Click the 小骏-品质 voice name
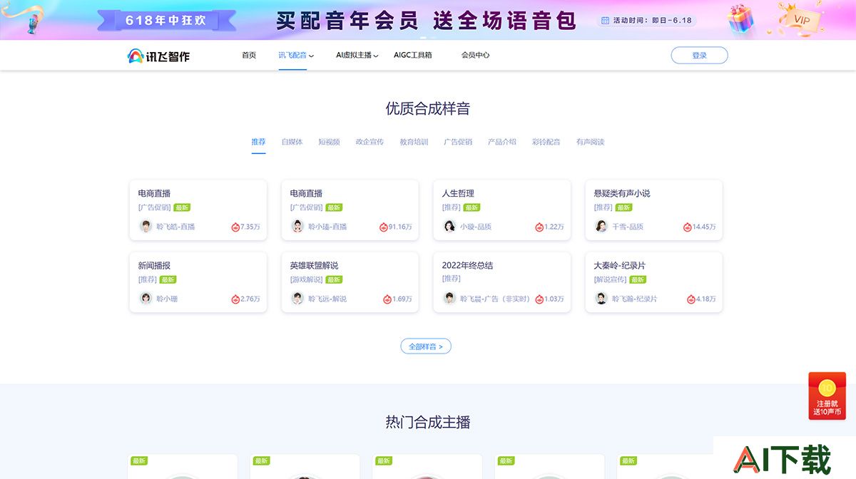The height and width of the screenshot is (479, 856). (476, 227)
